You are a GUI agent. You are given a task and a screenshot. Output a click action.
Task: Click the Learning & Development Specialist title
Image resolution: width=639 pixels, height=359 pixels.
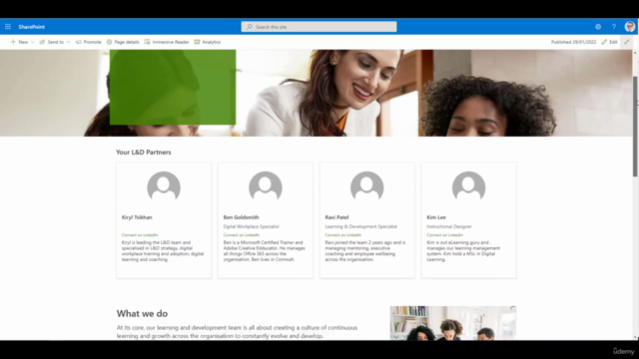(x=361, y=226)
